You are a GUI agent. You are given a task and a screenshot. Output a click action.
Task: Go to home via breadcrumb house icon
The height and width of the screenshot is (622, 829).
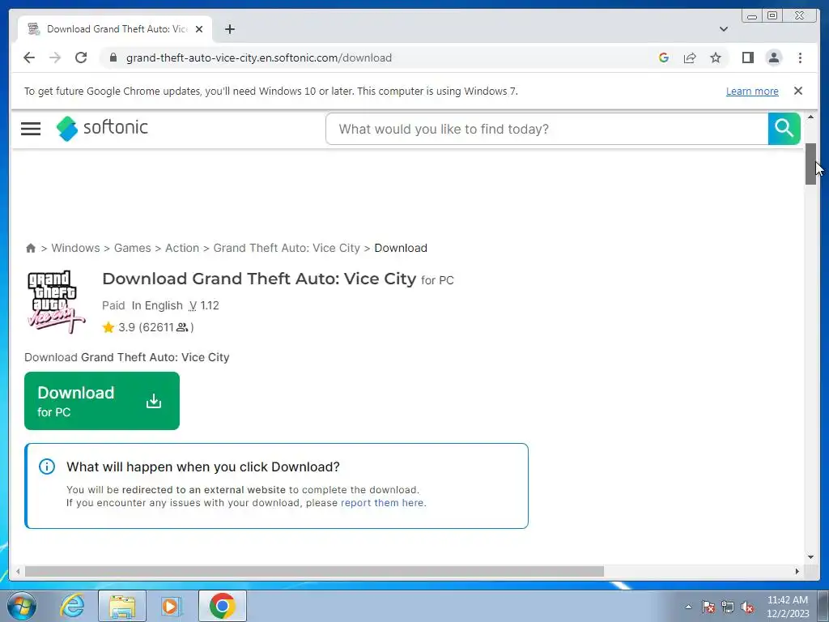pos(31,248)
